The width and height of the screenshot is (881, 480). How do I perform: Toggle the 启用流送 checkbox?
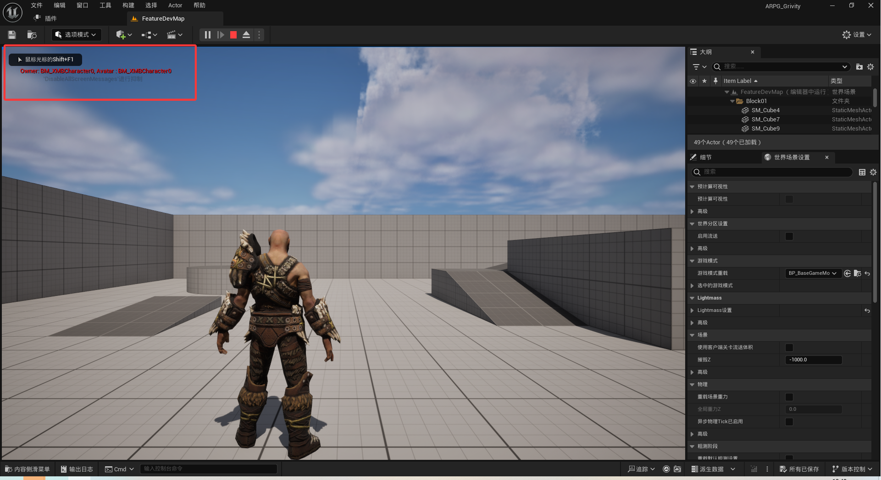click(789, 236)
